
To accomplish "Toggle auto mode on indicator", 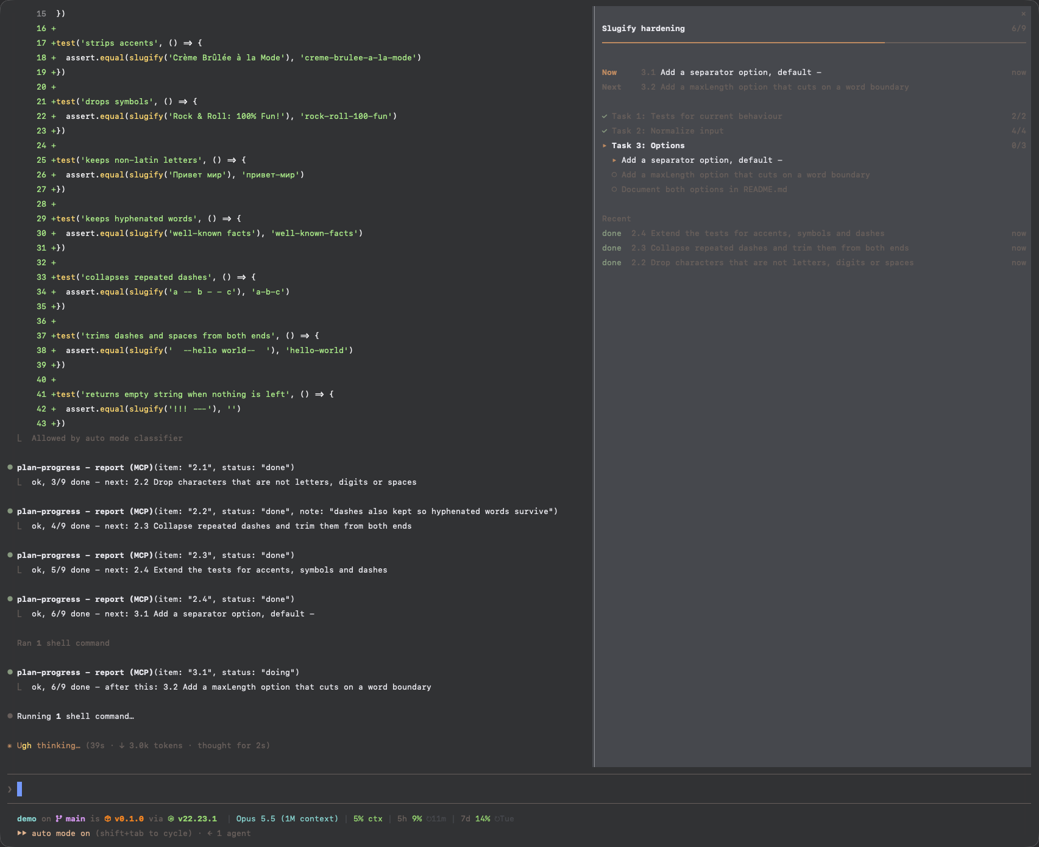I will click(x=60, y=834).
